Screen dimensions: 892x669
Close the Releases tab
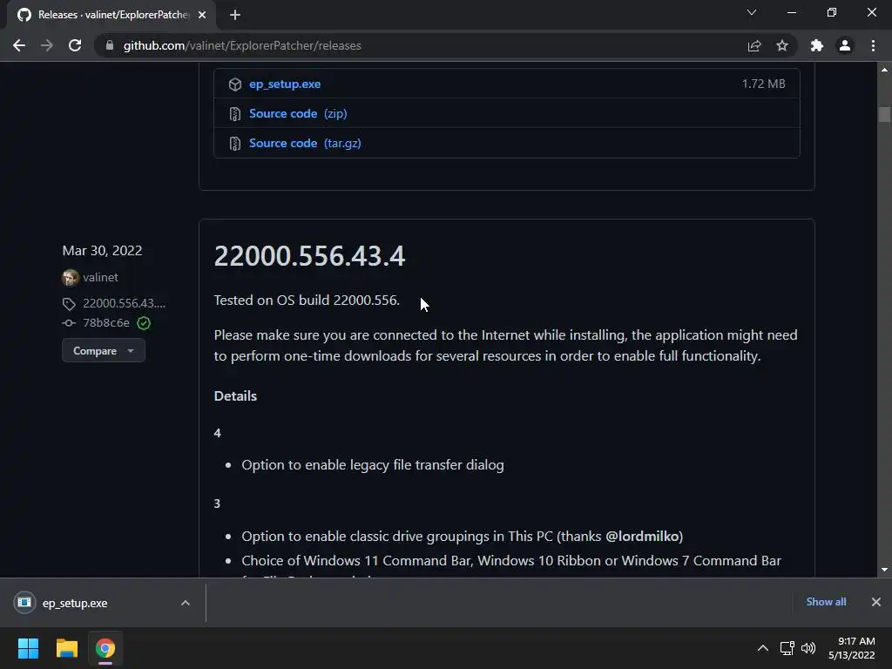[x=202, y=15]
